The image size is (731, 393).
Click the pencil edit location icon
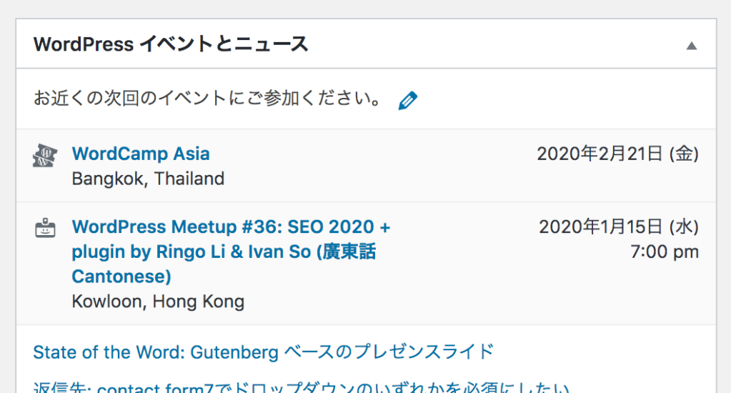point(407,100)
